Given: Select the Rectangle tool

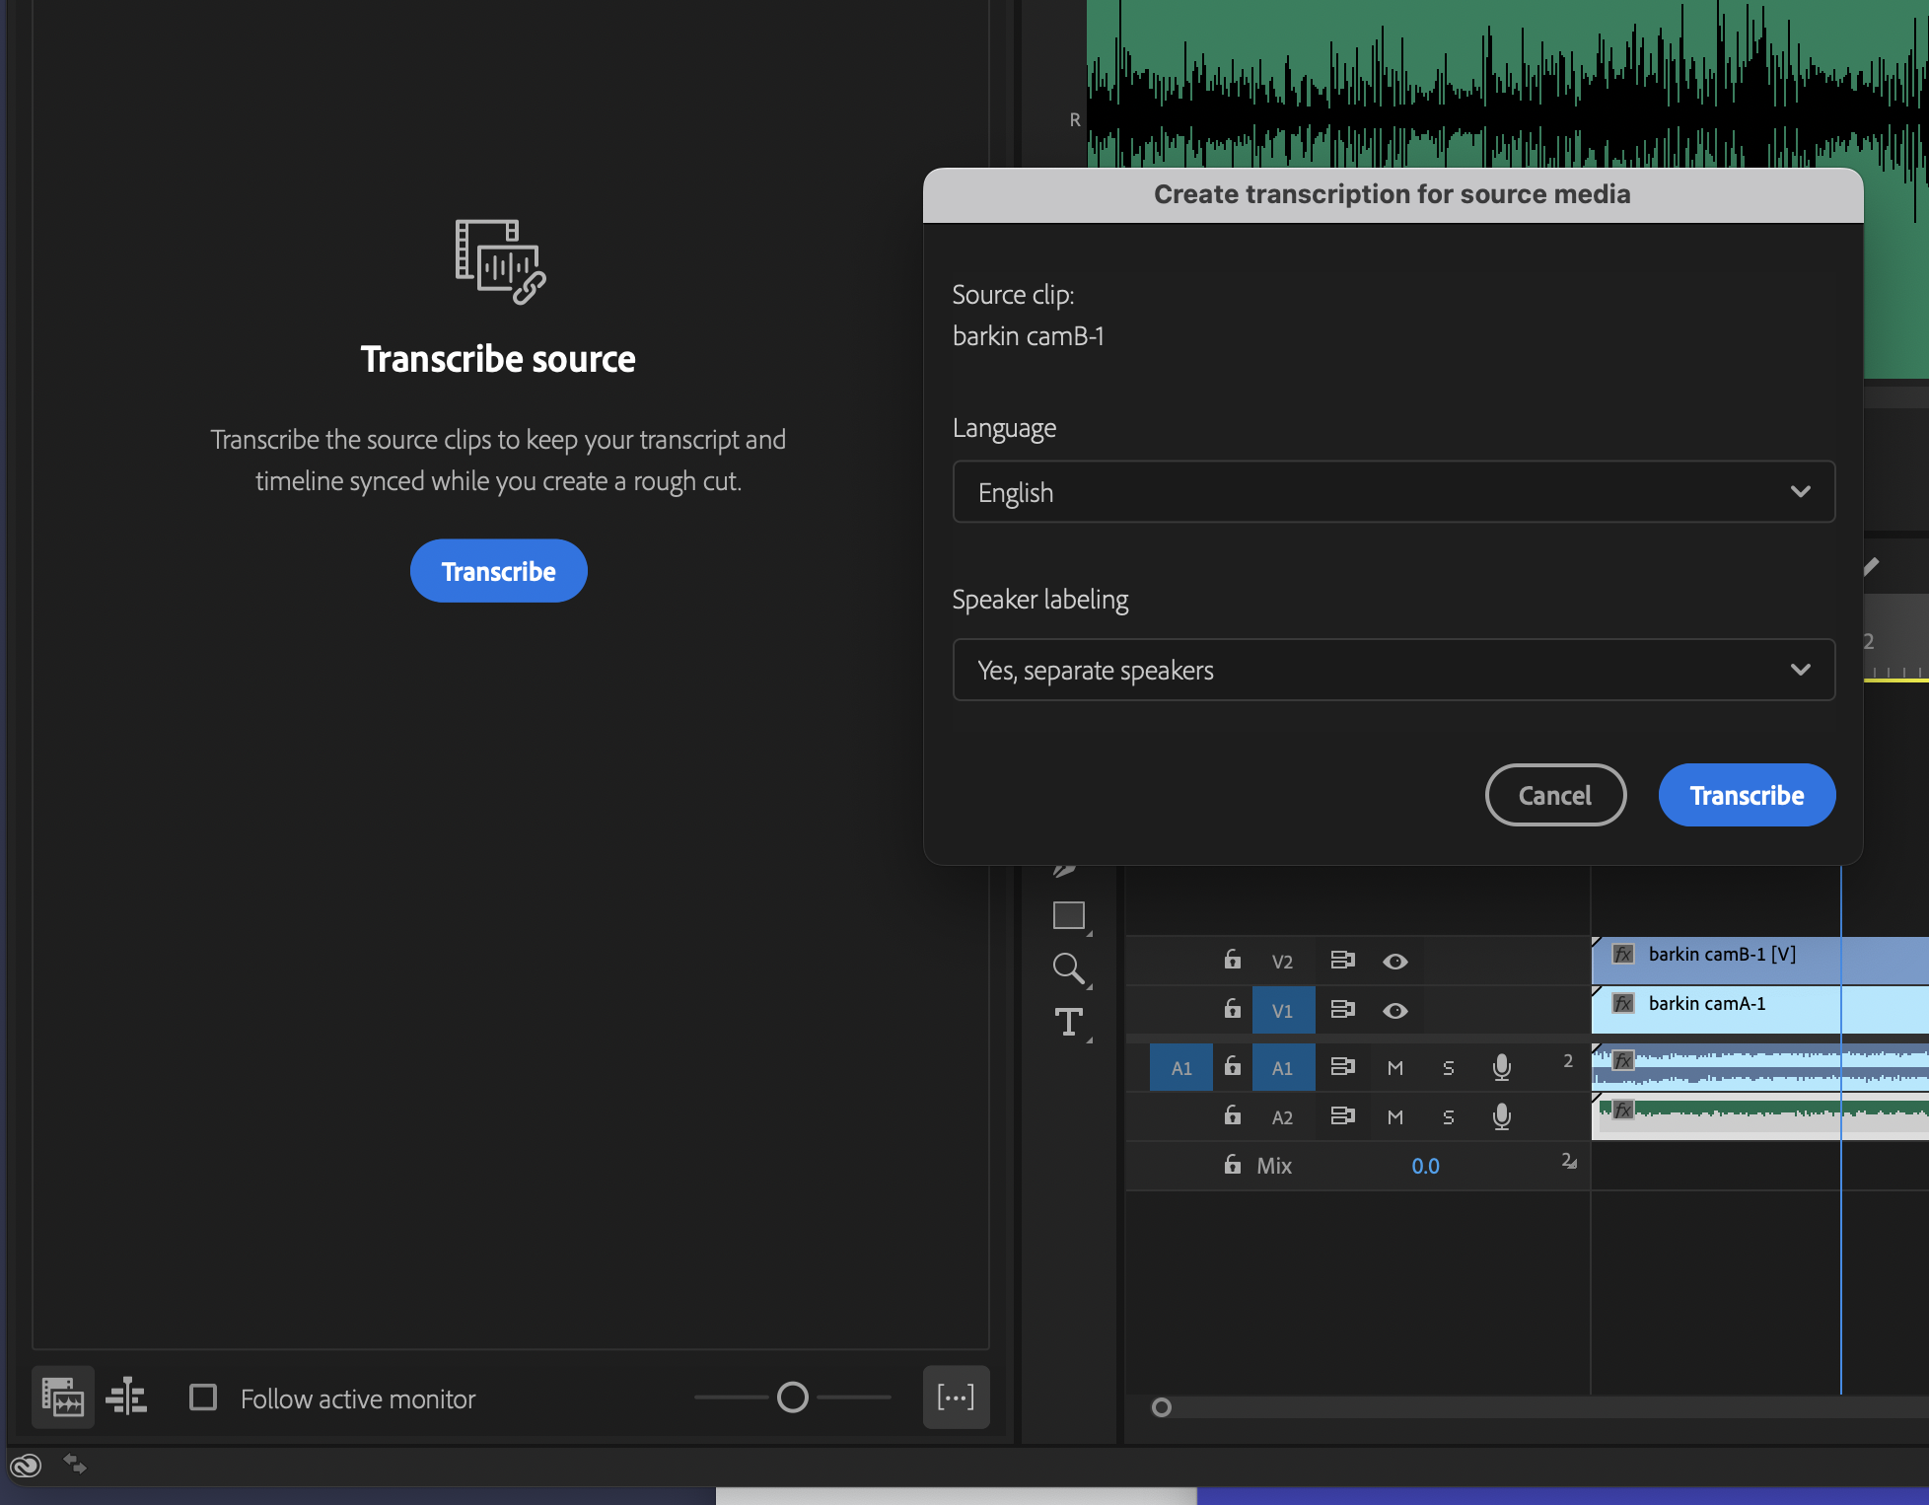Looking at the screenshot, I should point(1068,915).
